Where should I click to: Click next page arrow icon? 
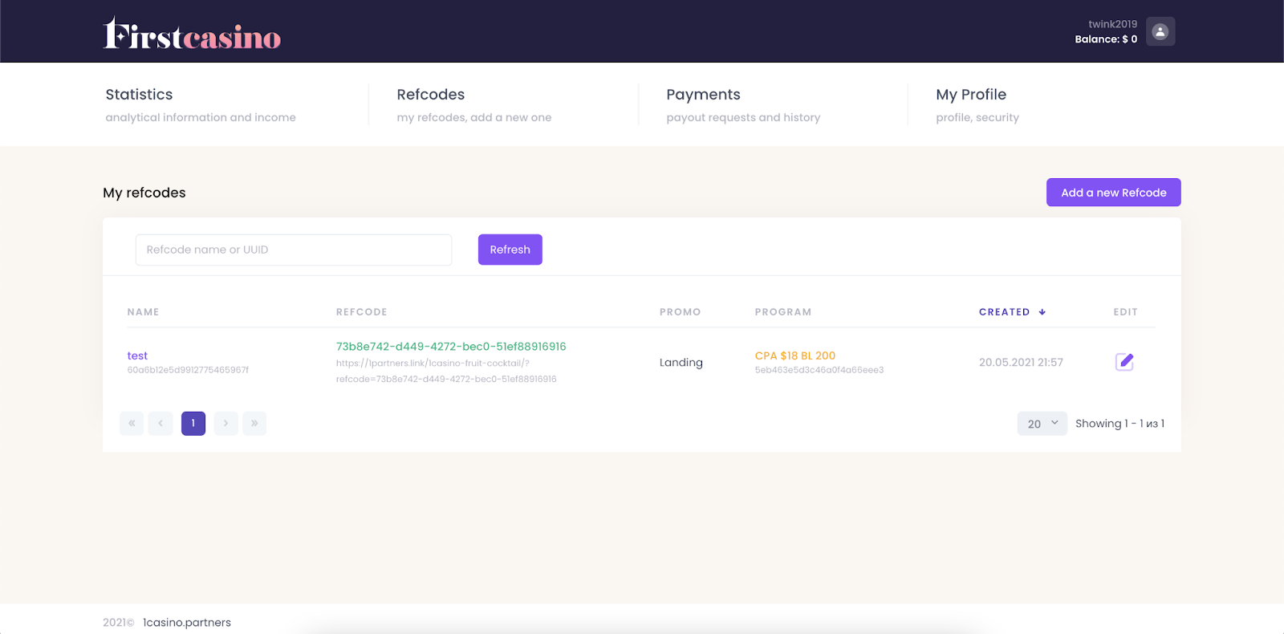226,423
